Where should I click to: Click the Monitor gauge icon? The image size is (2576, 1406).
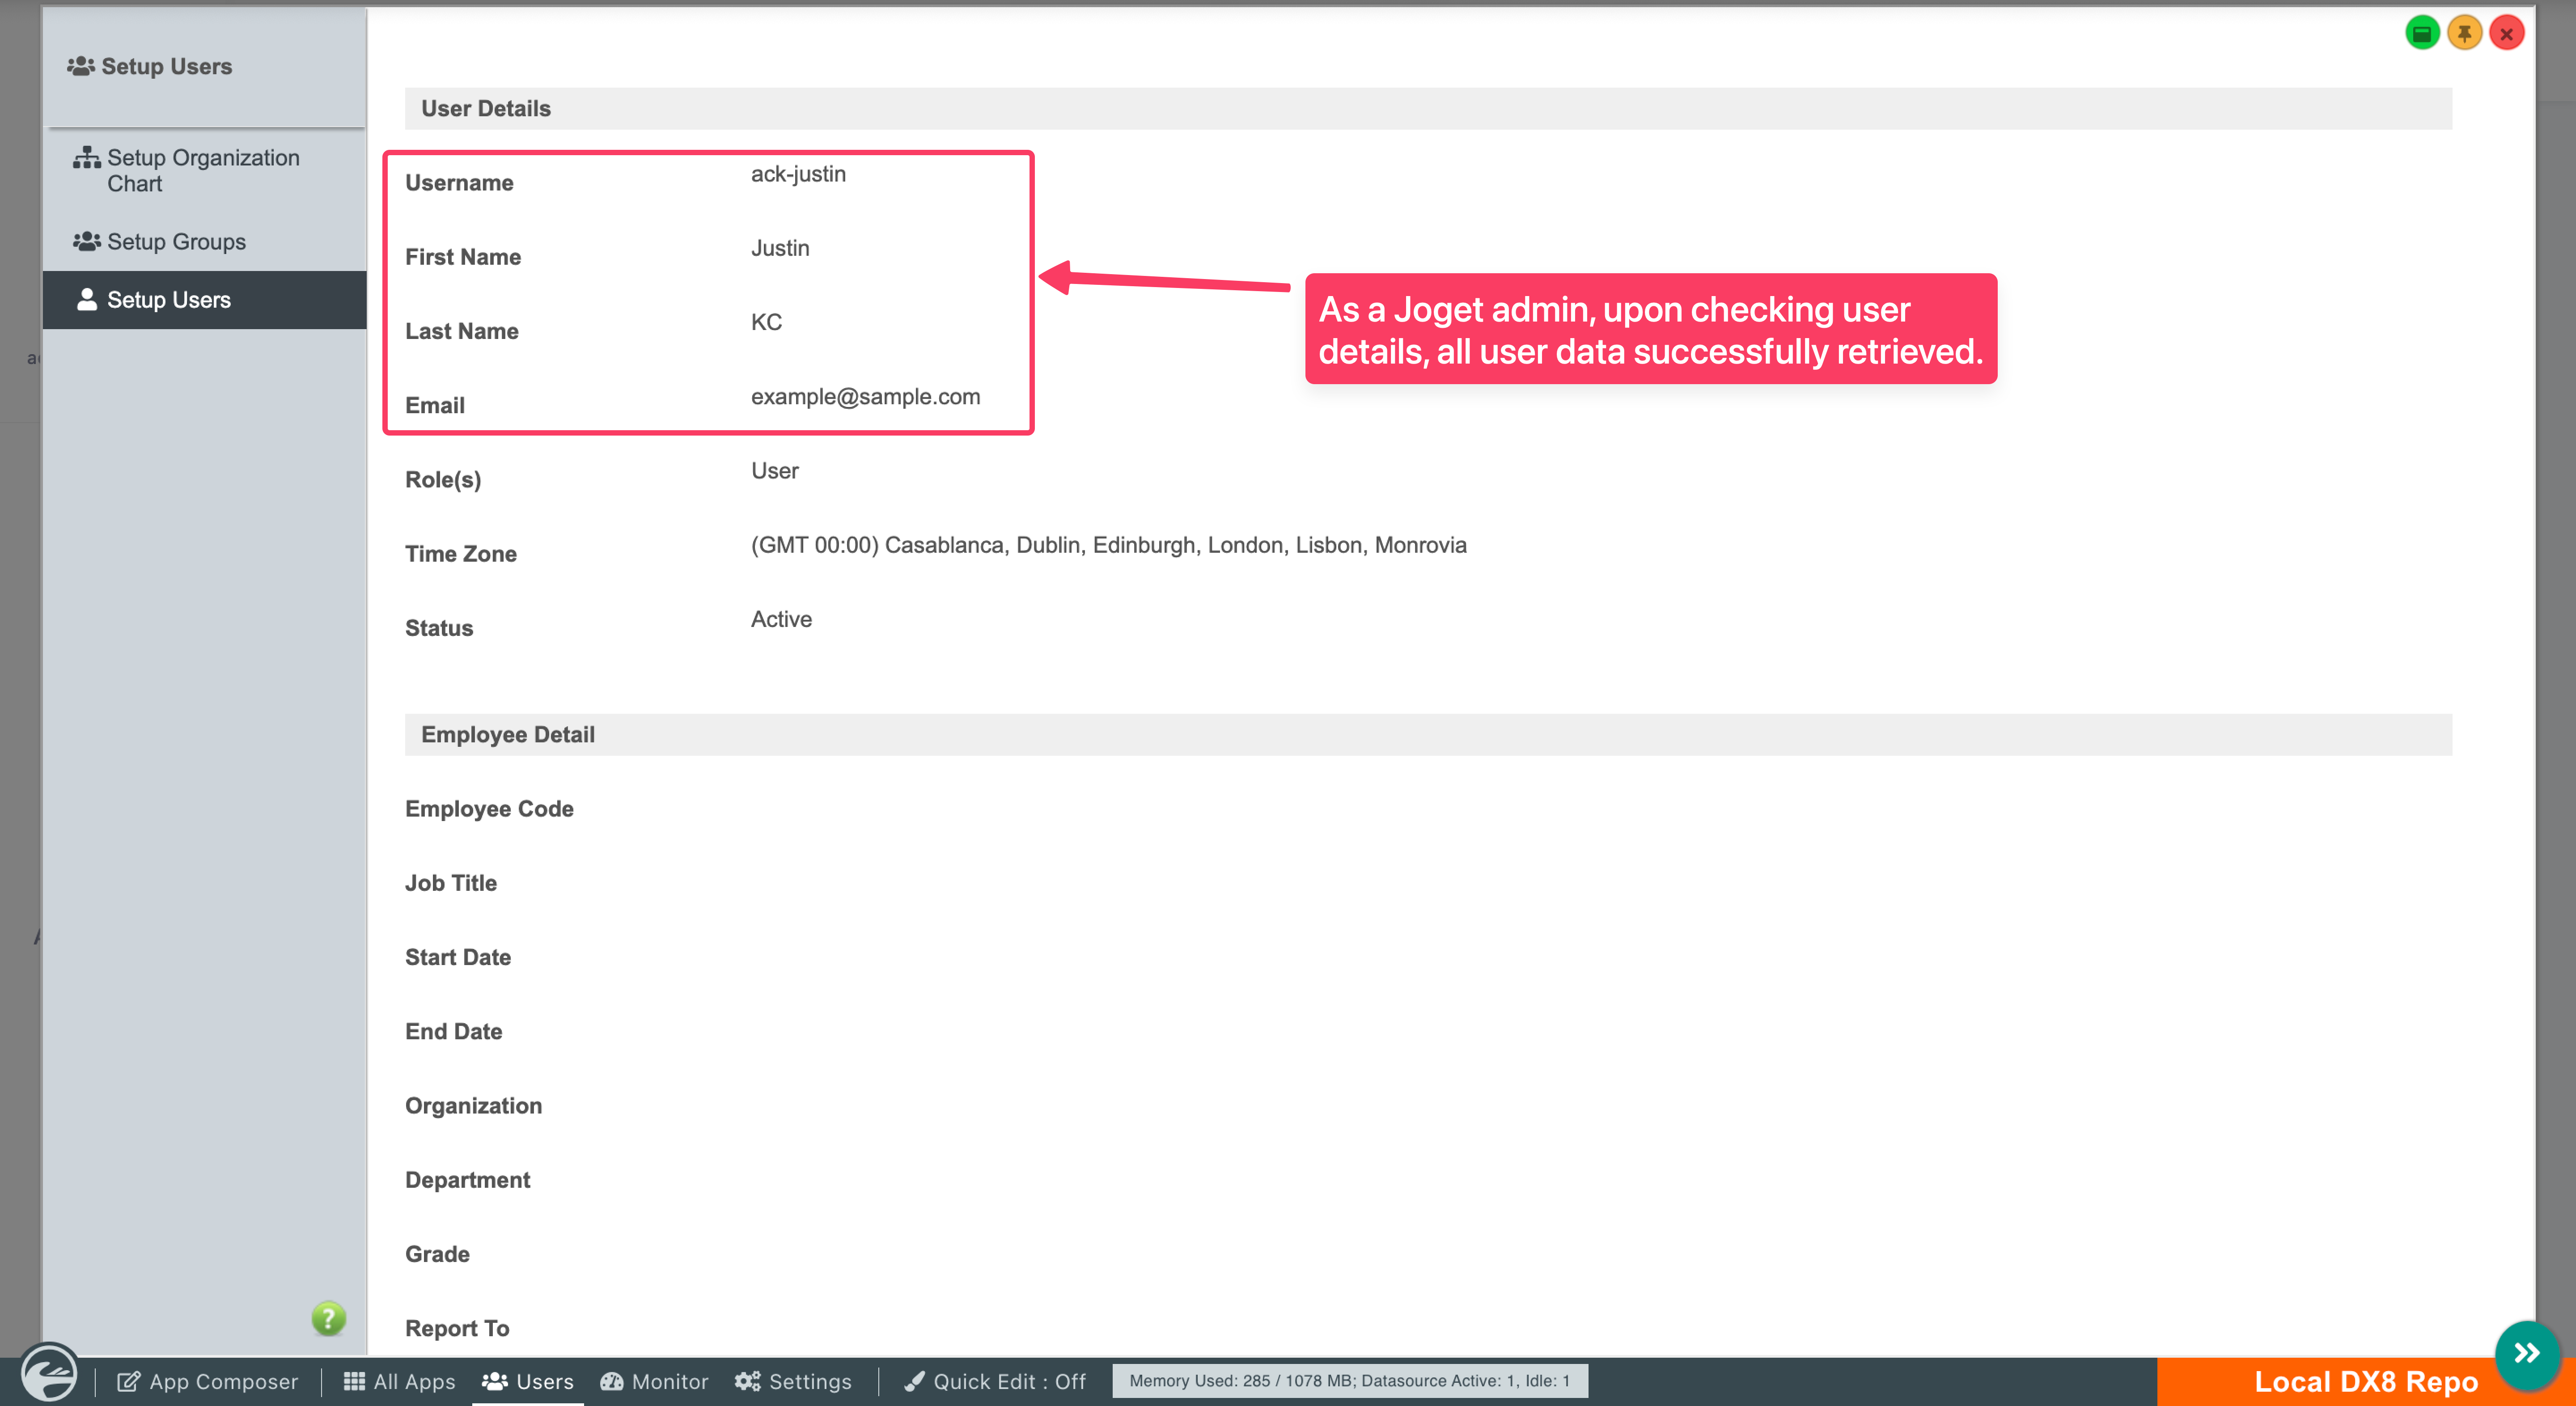pyautogui.click(x=612, y=1382)
